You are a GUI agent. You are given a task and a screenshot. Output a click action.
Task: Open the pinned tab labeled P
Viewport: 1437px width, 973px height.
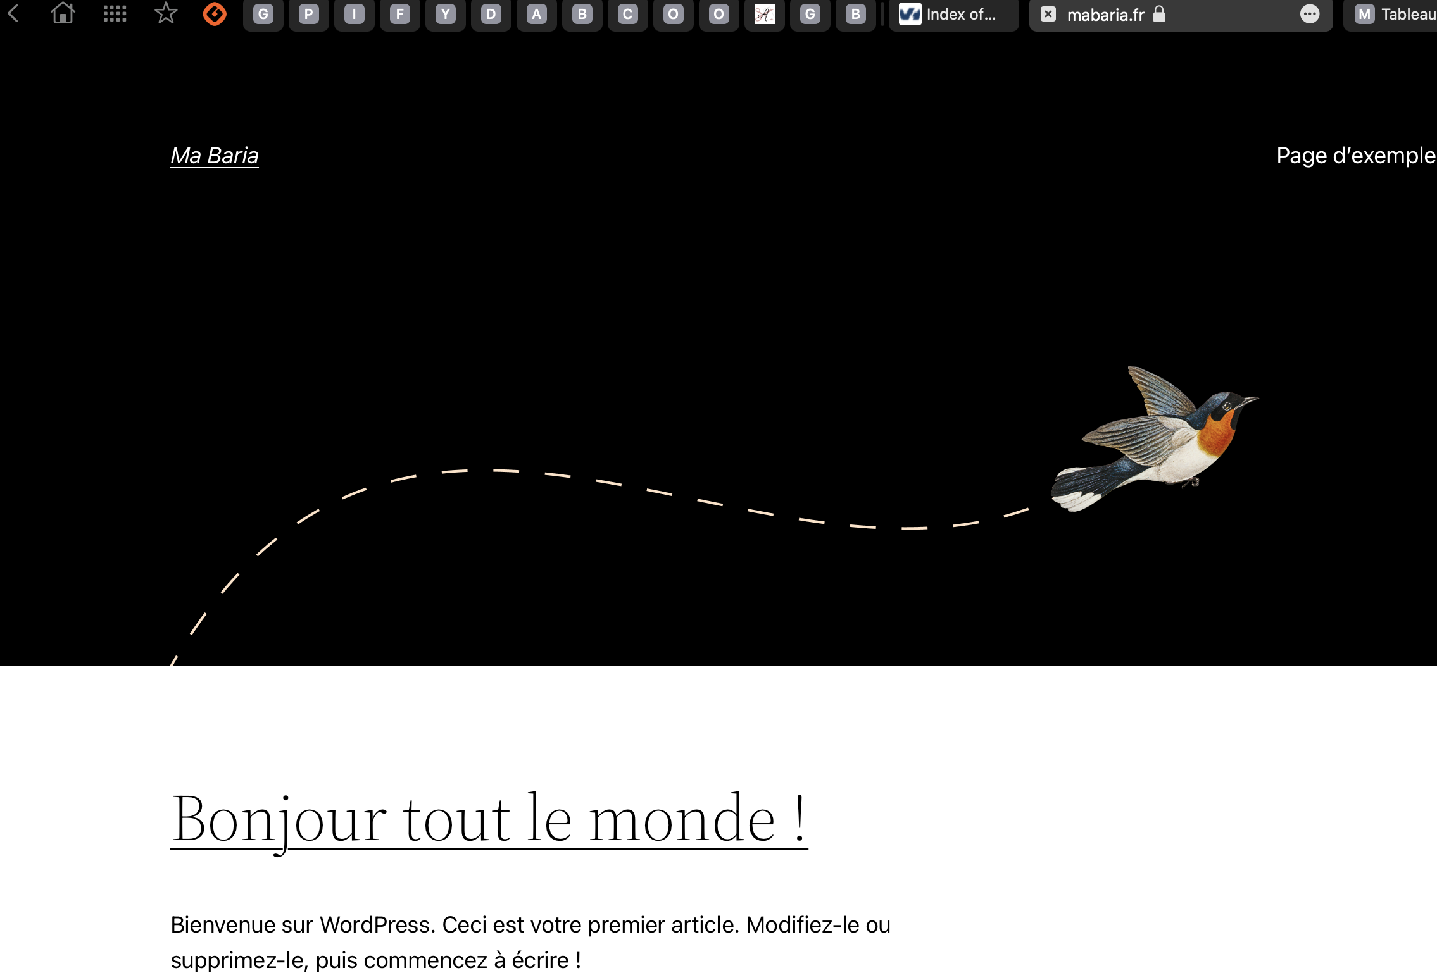[x=309, y=14]
